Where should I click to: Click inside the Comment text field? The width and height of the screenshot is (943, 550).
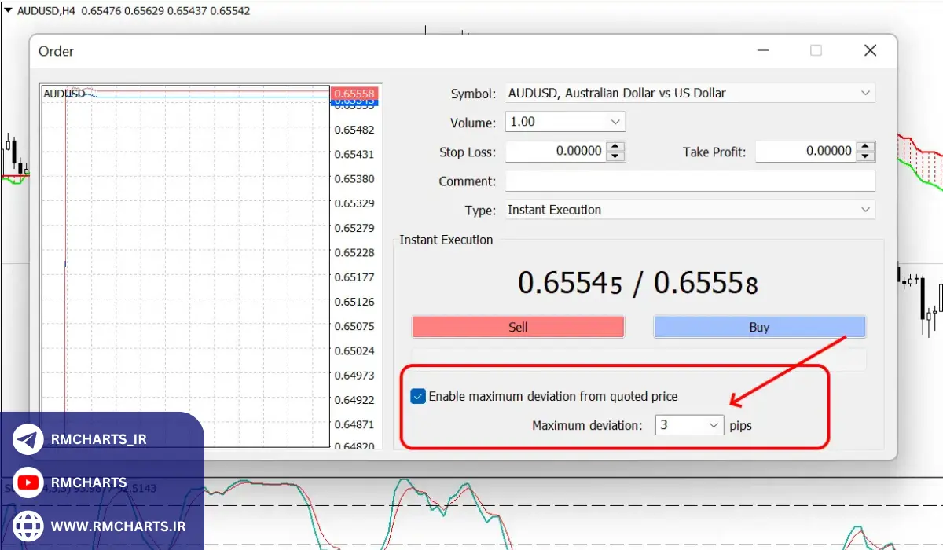(x=689, y=181)
